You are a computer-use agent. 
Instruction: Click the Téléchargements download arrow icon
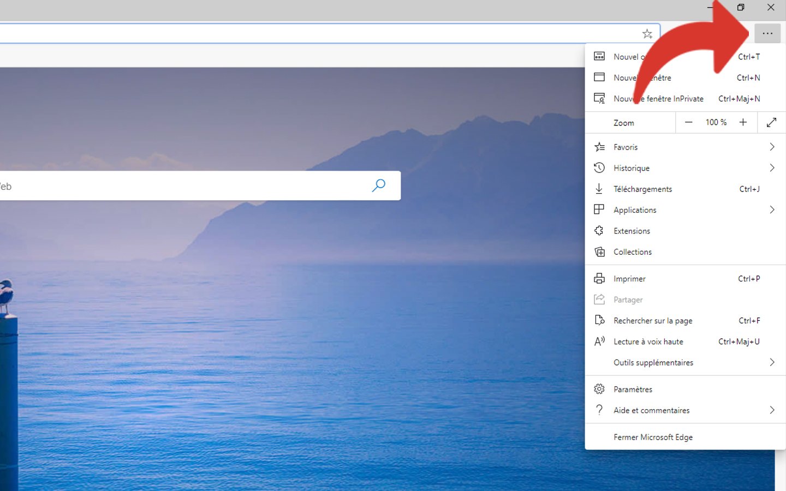(x=599, y=189)
